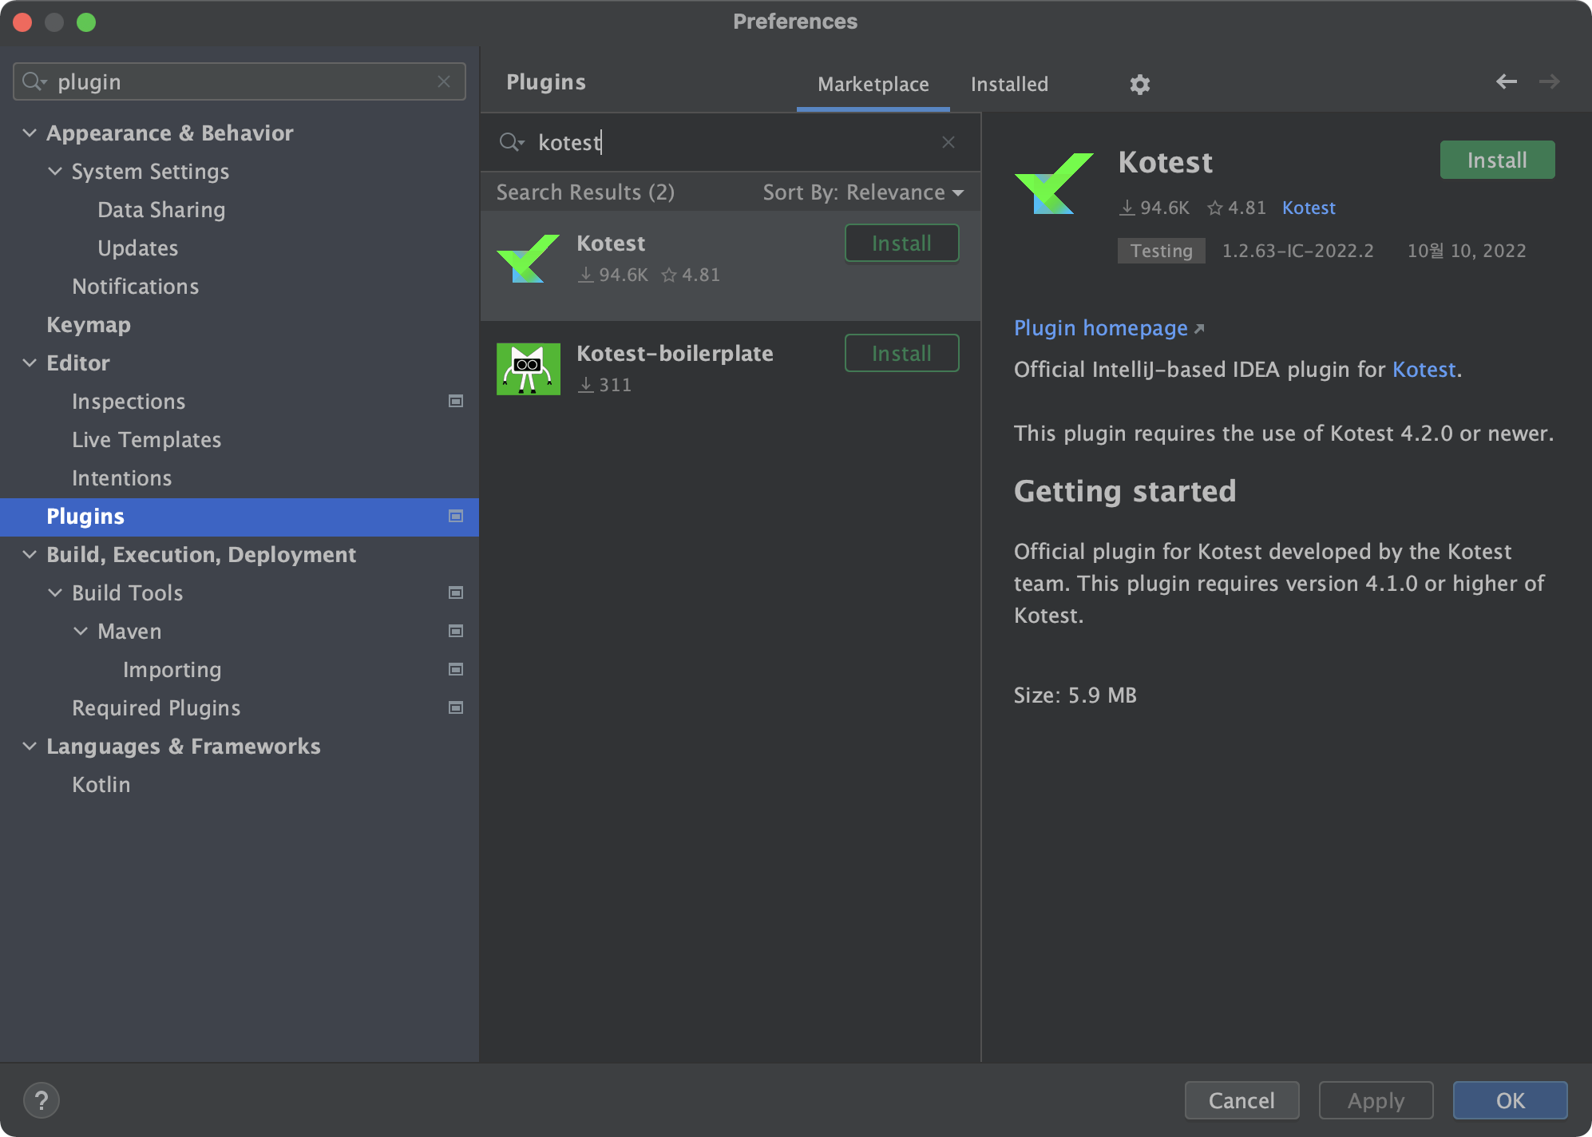Click the Kotest-boilerplate plugin icon
Image resolution: width=1592 pixels, height=1137 pixels.
click(x=528, y=369)
